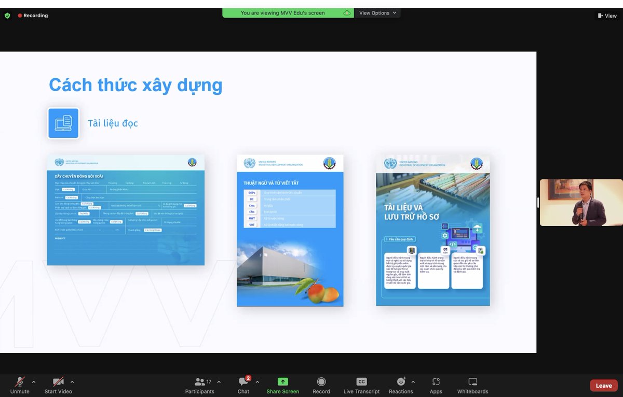The width and height of the screenshot is (623, 397).
Task: Select the speaker video thumbnail
Action: 581,203
